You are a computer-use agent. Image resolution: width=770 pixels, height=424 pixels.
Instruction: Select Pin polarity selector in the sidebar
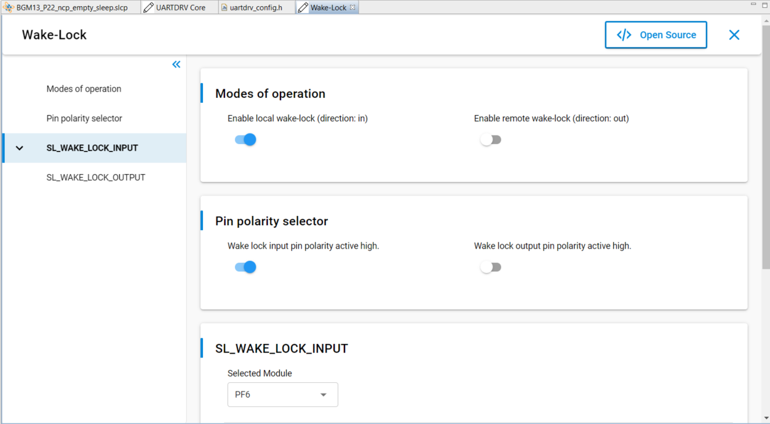[84, 118]
